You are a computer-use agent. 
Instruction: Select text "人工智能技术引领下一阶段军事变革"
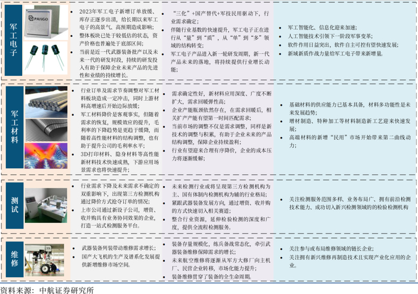pos(330,36)
